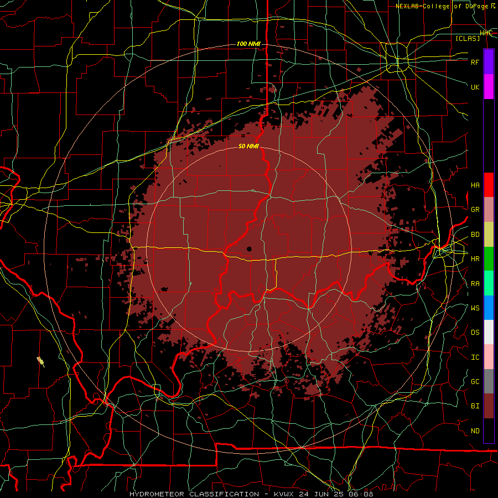Click the small yellow BD echo at lower left
498x498 pixels.
tap(40, 361)
